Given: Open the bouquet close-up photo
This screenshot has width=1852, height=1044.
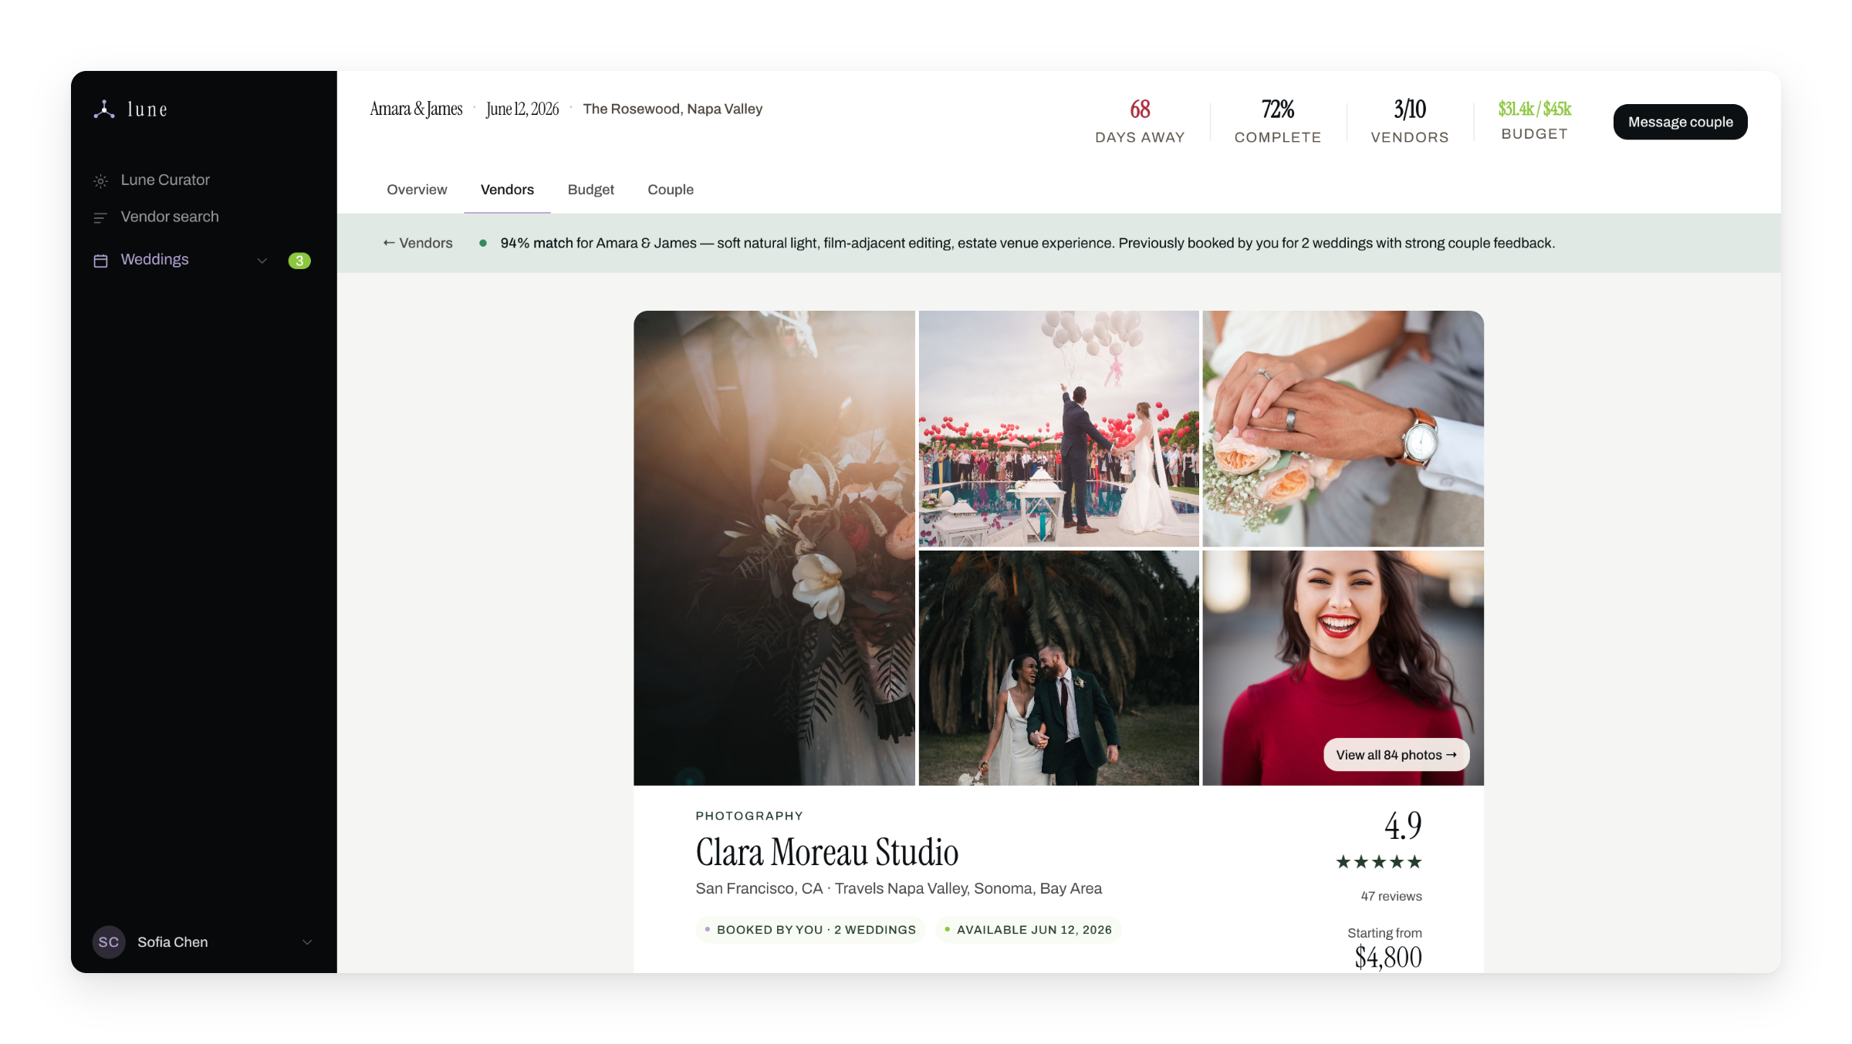Looking at the screenshot, I should [x=775, y=548].
